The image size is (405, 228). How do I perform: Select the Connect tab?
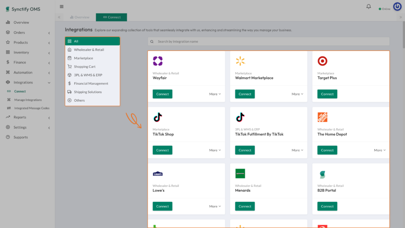111,17
